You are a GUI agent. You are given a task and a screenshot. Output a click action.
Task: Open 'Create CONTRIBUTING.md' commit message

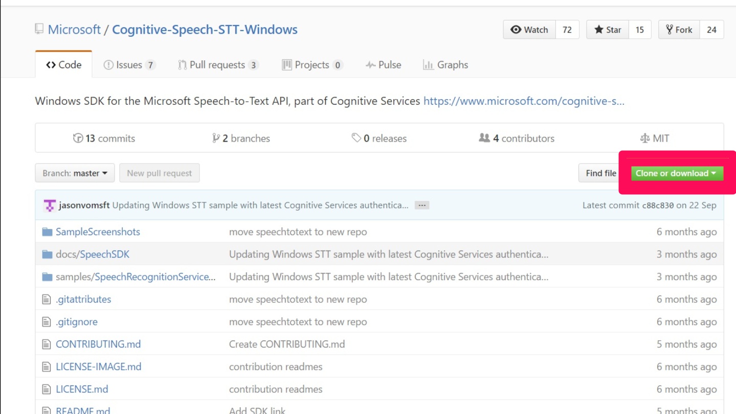pyautogui.click(x=287, y=344)
